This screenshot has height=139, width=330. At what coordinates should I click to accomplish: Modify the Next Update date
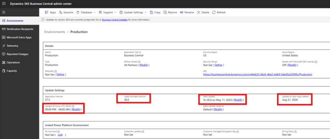pyautogui.click(x=238, y=100)
